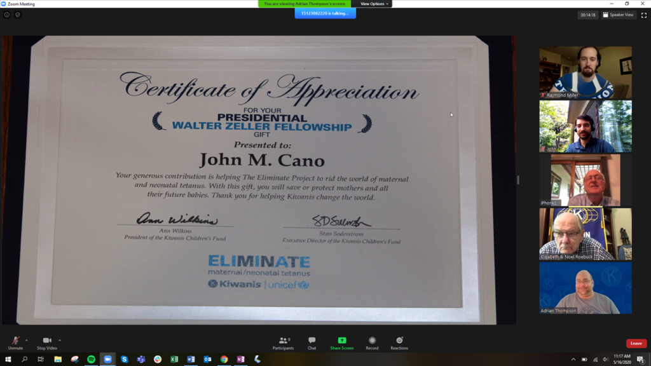Unmute the microphone in Zoom
Viewport: 651px width, 366px height.
coord(15,343)
